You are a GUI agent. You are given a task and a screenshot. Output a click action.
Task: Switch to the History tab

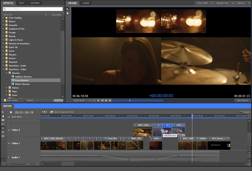35,3
